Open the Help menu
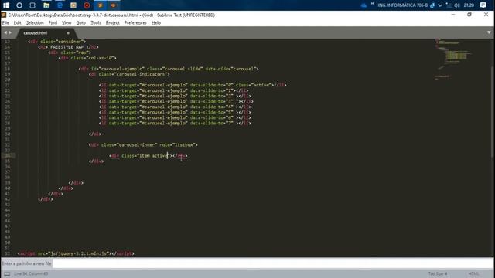495x278 pixels. click(156, 22)
